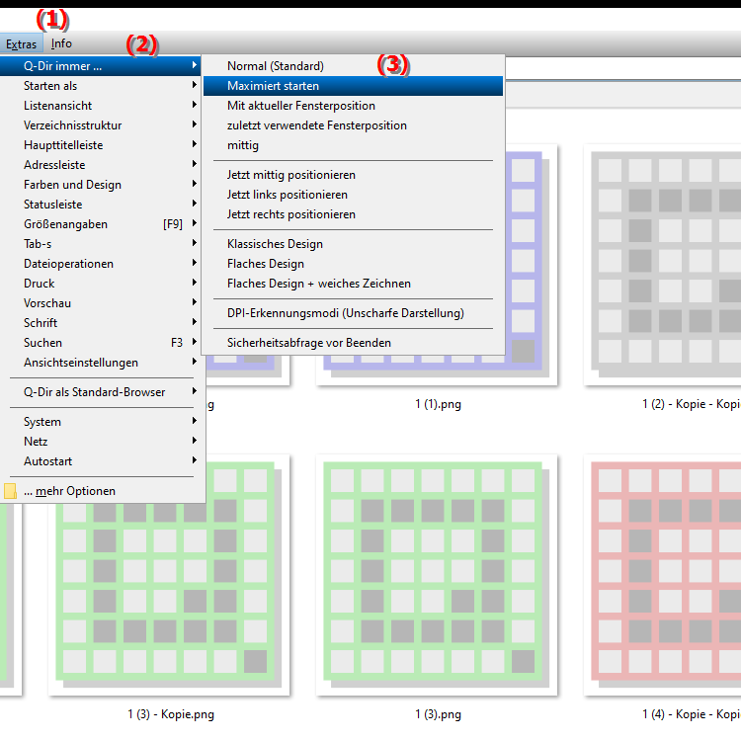Viewport: 741px width, 741px height.
Task: Open DPI-Erkennungsmodi (Unscharfe Darstellung)
Action: [x=353, y=313]
